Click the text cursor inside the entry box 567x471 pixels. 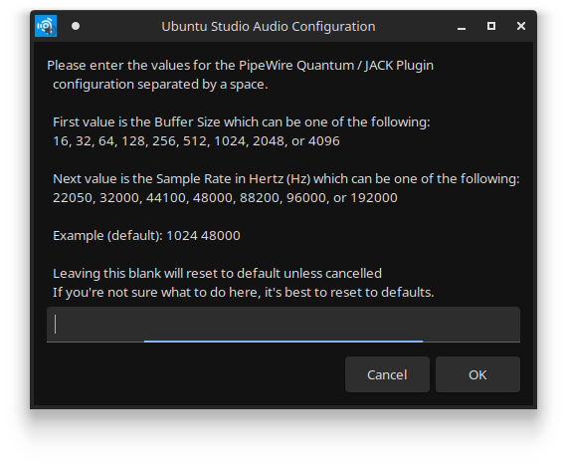pos(56,324)
